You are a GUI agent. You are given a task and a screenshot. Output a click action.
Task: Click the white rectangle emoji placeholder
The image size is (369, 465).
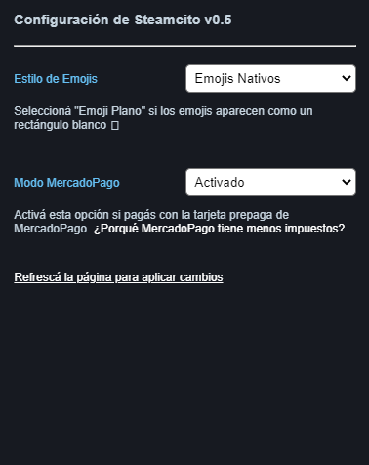tap(115, 125)
